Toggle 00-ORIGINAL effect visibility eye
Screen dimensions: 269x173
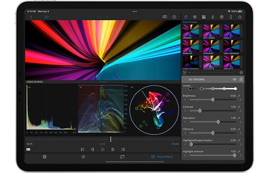point(235,79)
